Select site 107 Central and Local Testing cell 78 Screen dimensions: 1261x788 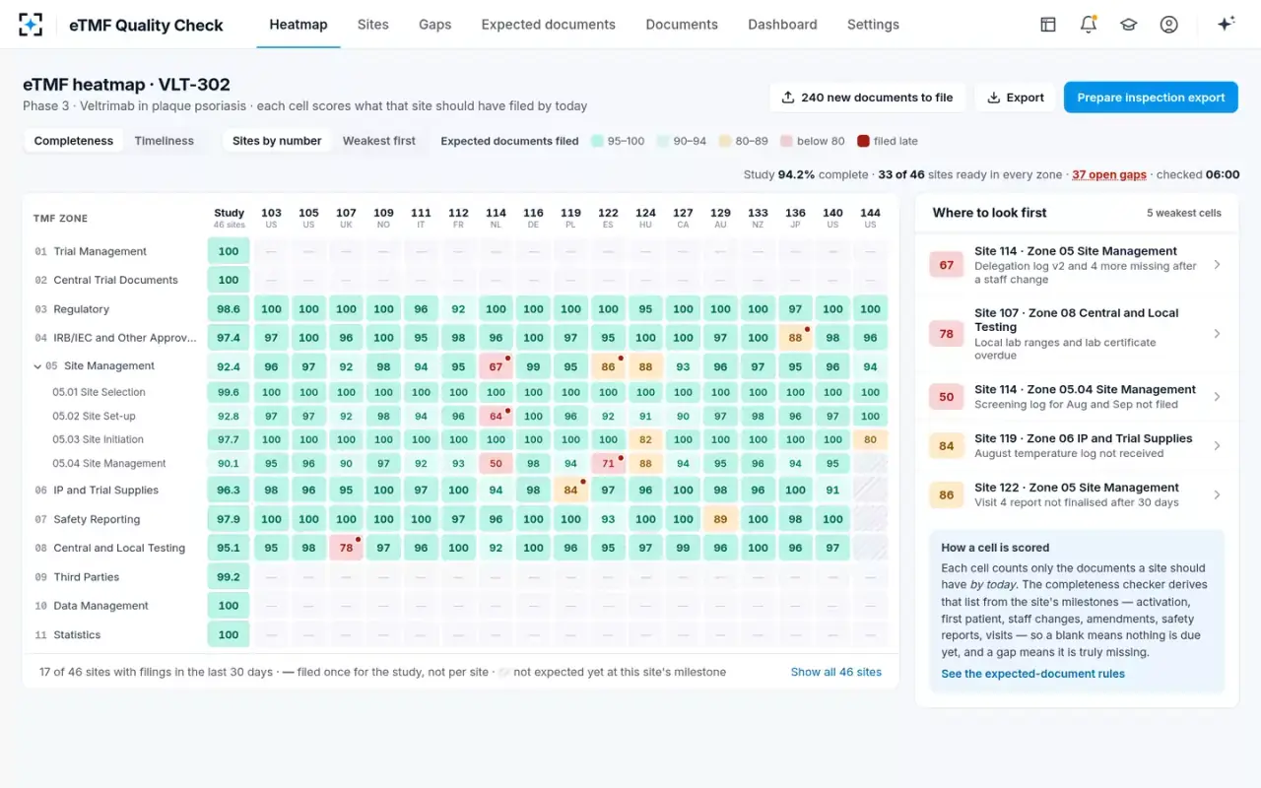[x=346, y=548]
